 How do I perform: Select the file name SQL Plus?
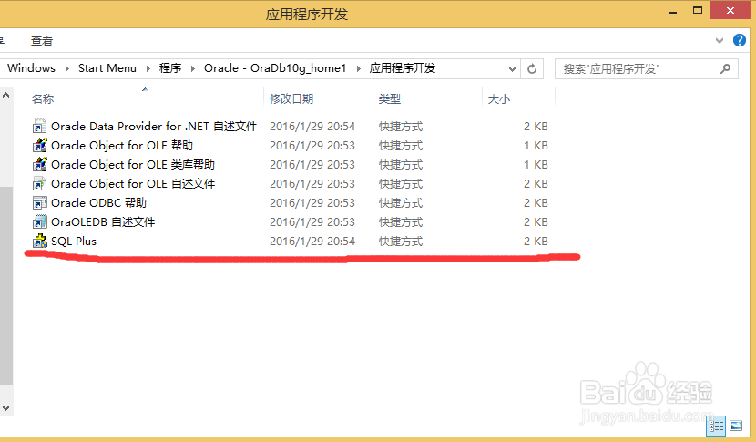(74, 242)
